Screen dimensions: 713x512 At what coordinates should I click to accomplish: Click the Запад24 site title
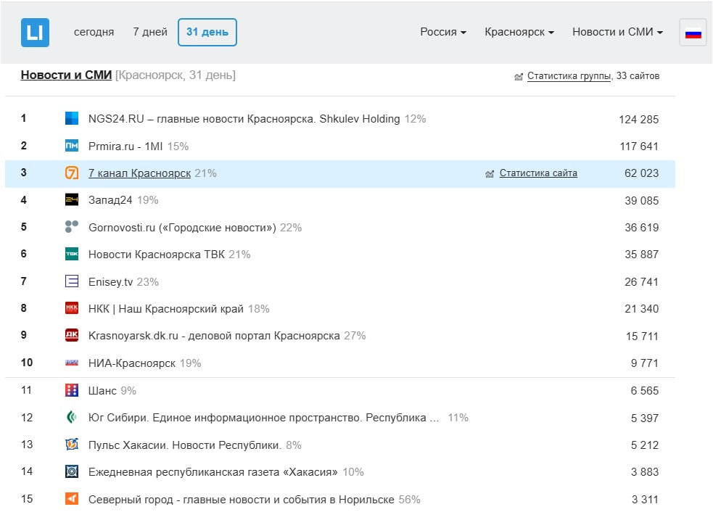[110, 200]
